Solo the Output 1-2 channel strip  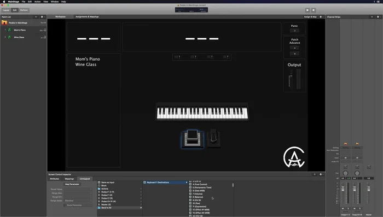point(348,208)
